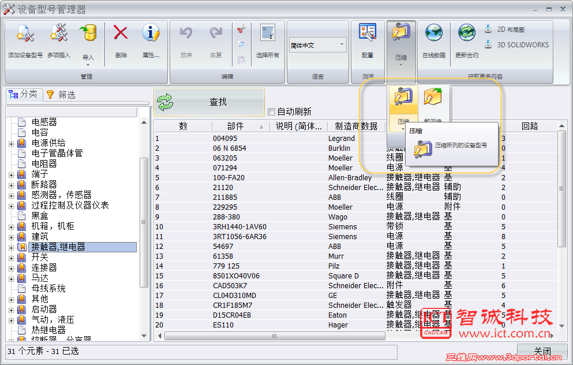Click the 说明 (简体... column header
Image resolution: width=573 pixels, height=365 pixels.
[x=298, y=126]
